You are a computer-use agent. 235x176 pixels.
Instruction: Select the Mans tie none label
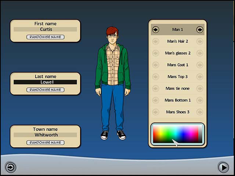coord(178,88)
